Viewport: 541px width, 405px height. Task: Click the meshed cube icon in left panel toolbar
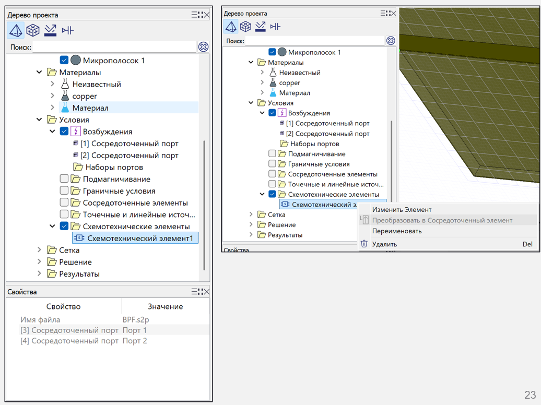click(33, 31)
